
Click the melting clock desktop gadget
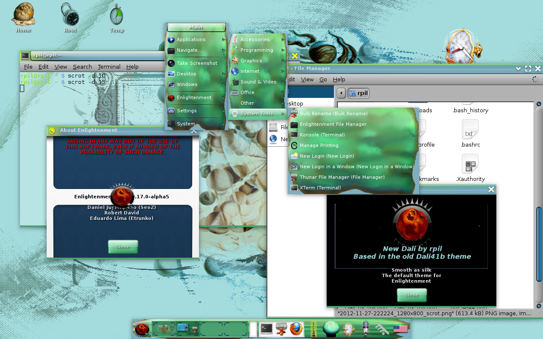pyautogui.click(x=462, y=46)
